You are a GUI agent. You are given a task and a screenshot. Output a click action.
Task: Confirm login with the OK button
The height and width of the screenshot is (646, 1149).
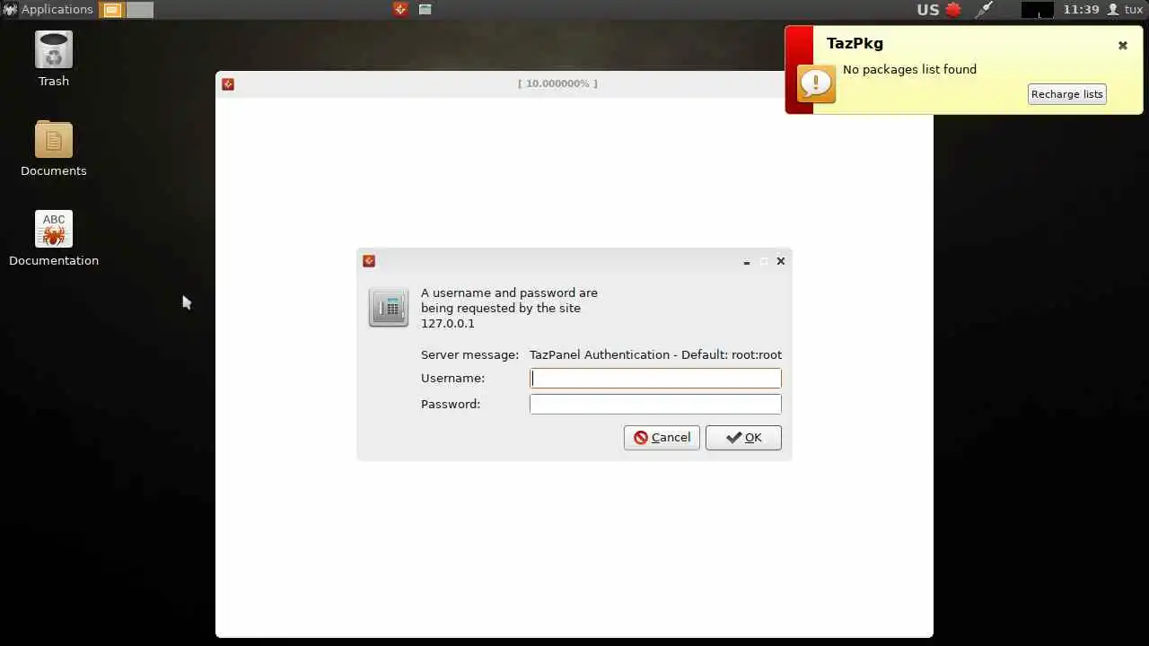(743, 437)
